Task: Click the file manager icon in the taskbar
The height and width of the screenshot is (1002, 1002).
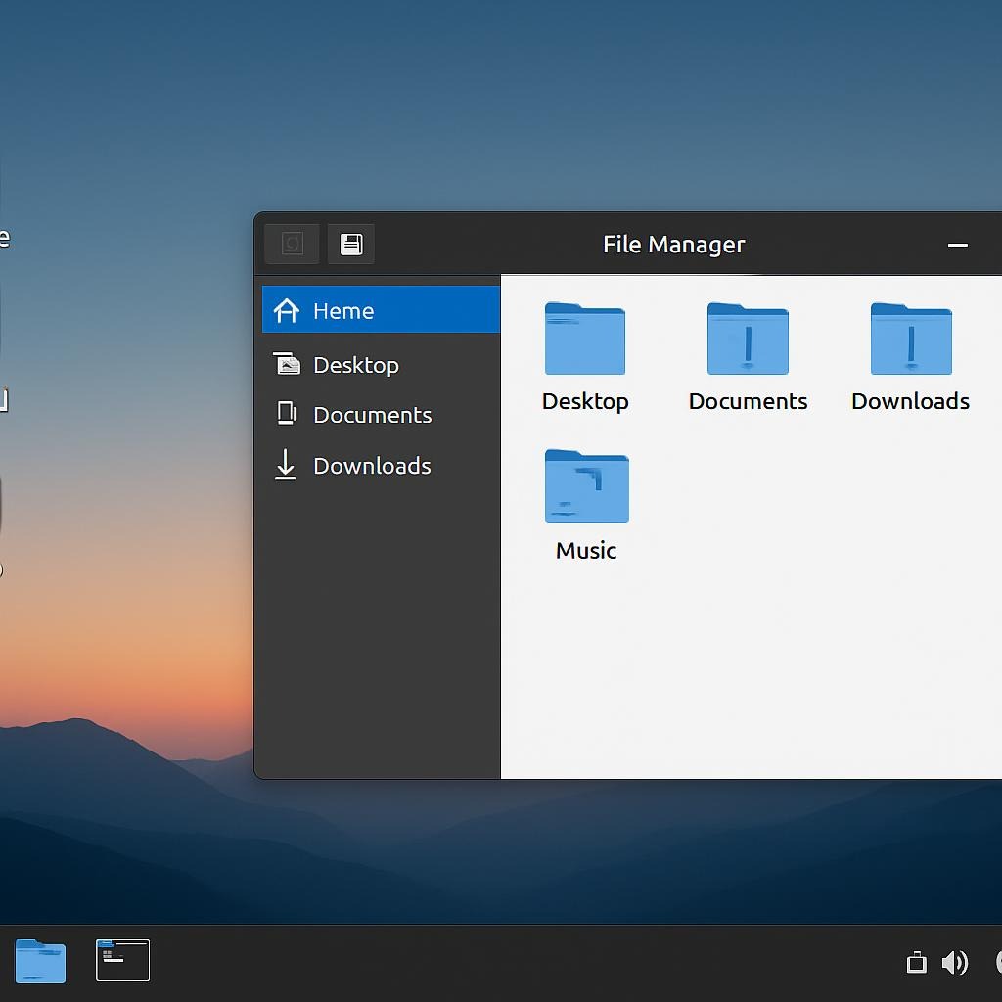Action: (39, 960)
